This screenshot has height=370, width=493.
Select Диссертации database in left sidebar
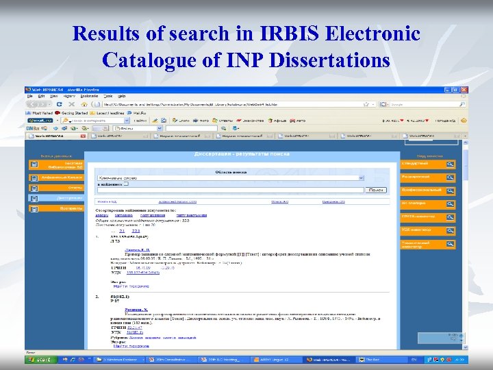click(x=57, y=198)
